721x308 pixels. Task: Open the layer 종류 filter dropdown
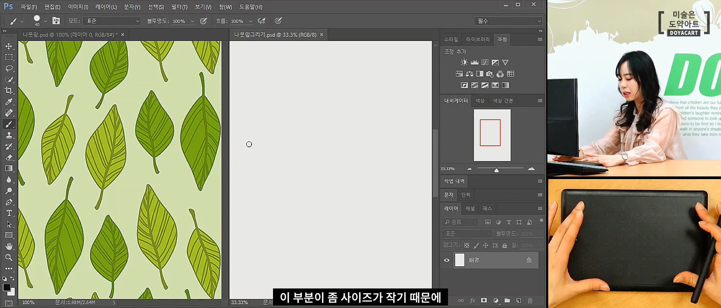pyautogui.click(x=460, y=222)
